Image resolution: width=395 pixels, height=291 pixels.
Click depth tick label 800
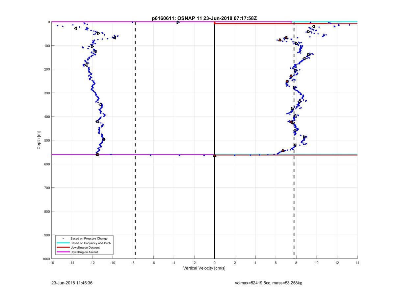[x=47, y=211]
